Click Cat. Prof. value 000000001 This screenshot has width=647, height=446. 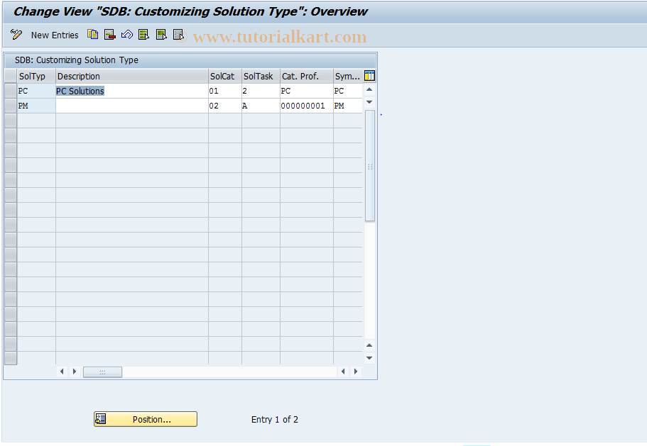click(307, 106)
